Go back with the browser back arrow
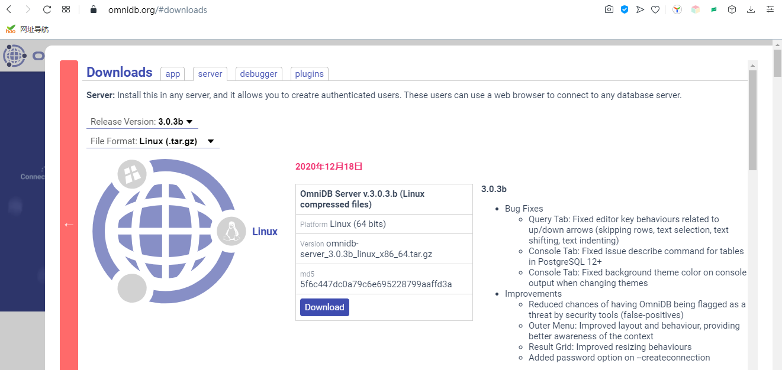782x370 pixels. pos(9,9)
